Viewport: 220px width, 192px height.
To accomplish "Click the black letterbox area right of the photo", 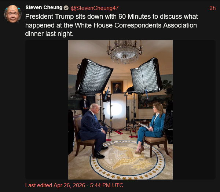I will point(194,110).
